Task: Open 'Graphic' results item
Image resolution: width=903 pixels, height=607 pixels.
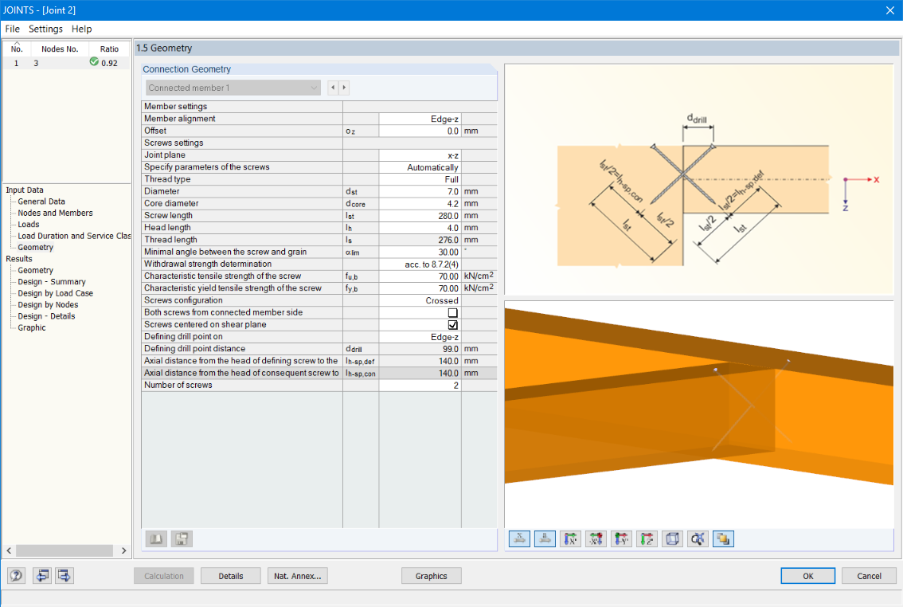Action: pyautogui.click(x=32, y=327)
